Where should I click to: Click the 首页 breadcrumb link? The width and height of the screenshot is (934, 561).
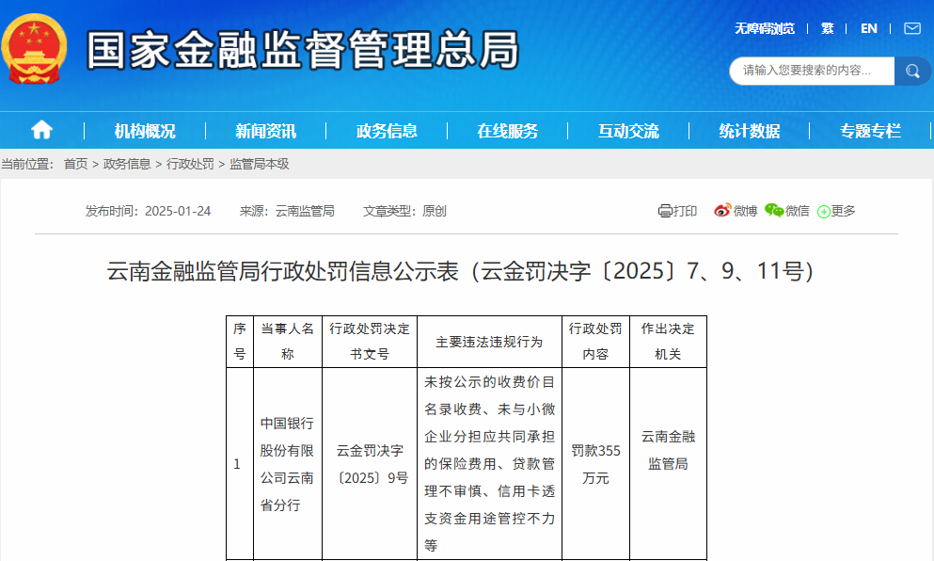(75, 164)
